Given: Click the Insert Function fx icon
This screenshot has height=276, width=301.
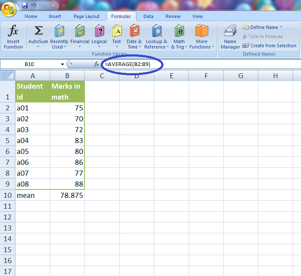Looking at the screenshot, I should point(13,31).
